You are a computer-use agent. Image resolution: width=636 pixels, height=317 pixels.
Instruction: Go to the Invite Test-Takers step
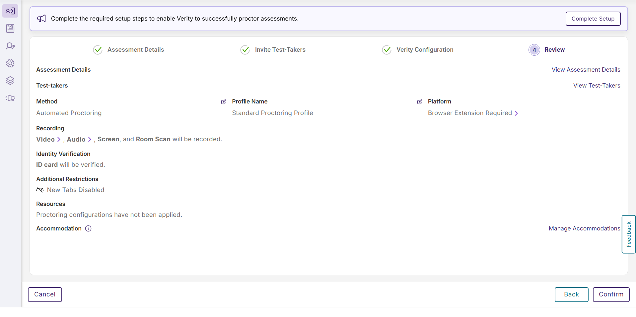click(x=280, y=50)
